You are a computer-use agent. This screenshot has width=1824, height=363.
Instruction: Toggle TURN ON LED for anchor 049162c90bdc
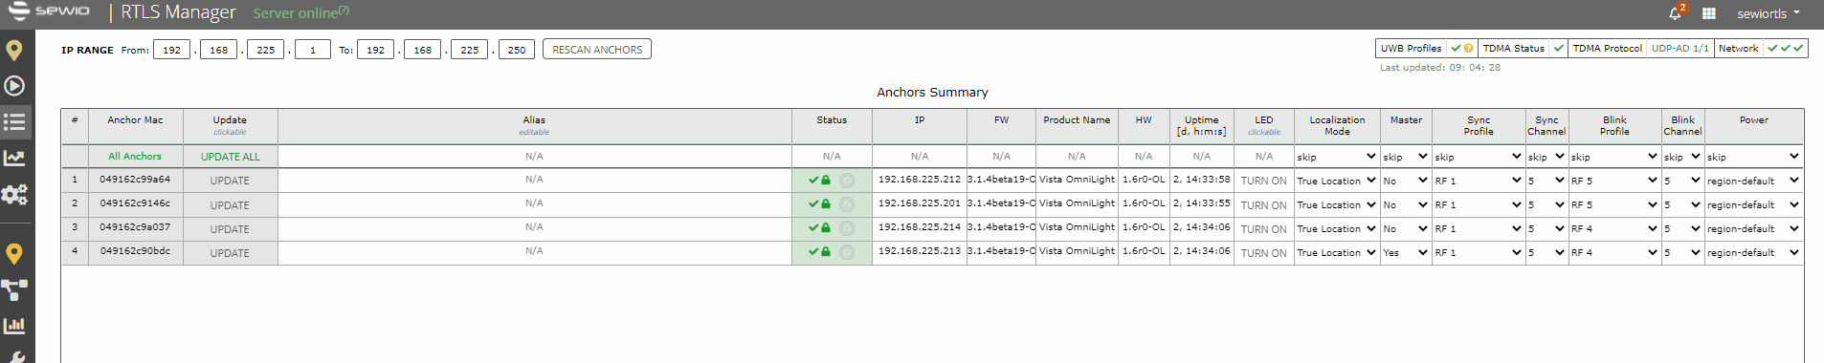point(1263,253)
